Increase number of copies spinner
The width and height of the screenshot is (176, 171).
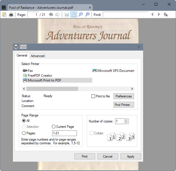(x=126, y=120)
